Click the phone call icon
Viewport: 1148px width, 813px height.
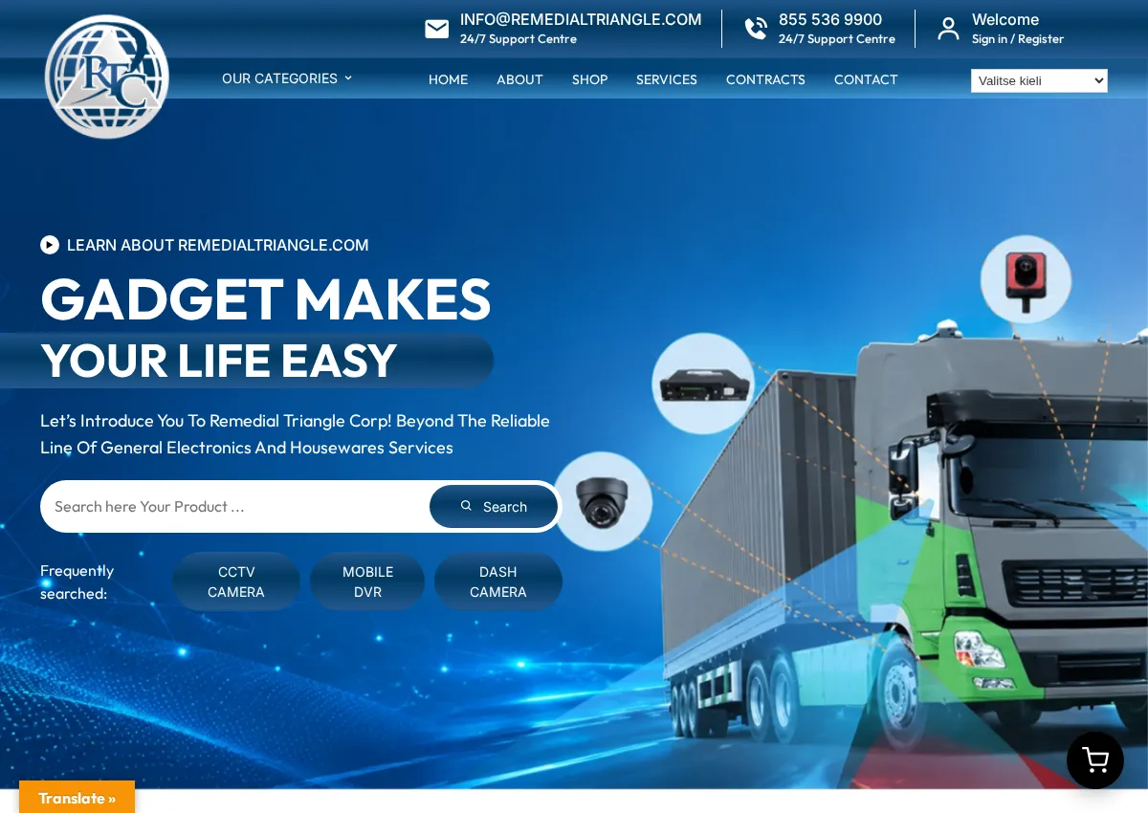coord(756,29)
